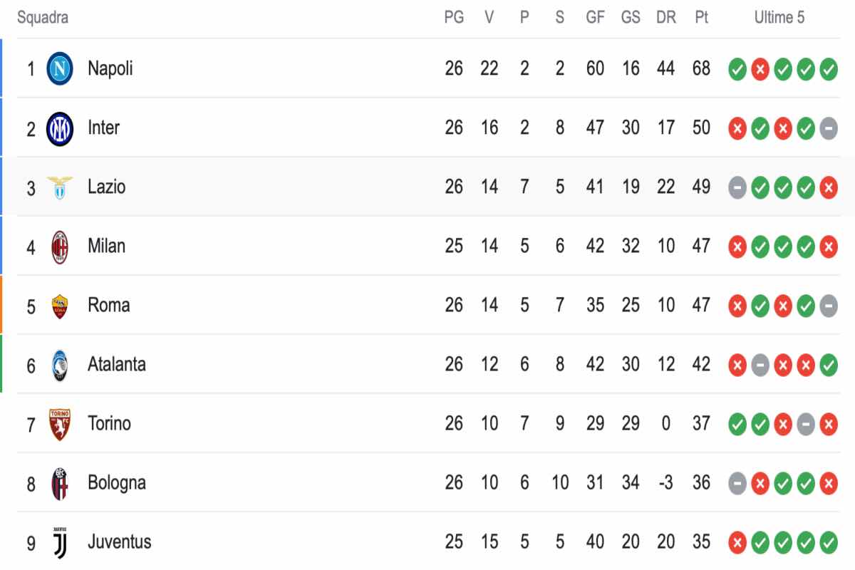Click the Bologna club crest
This screenshot has height=570, width=855.
[x=60, y=484]
